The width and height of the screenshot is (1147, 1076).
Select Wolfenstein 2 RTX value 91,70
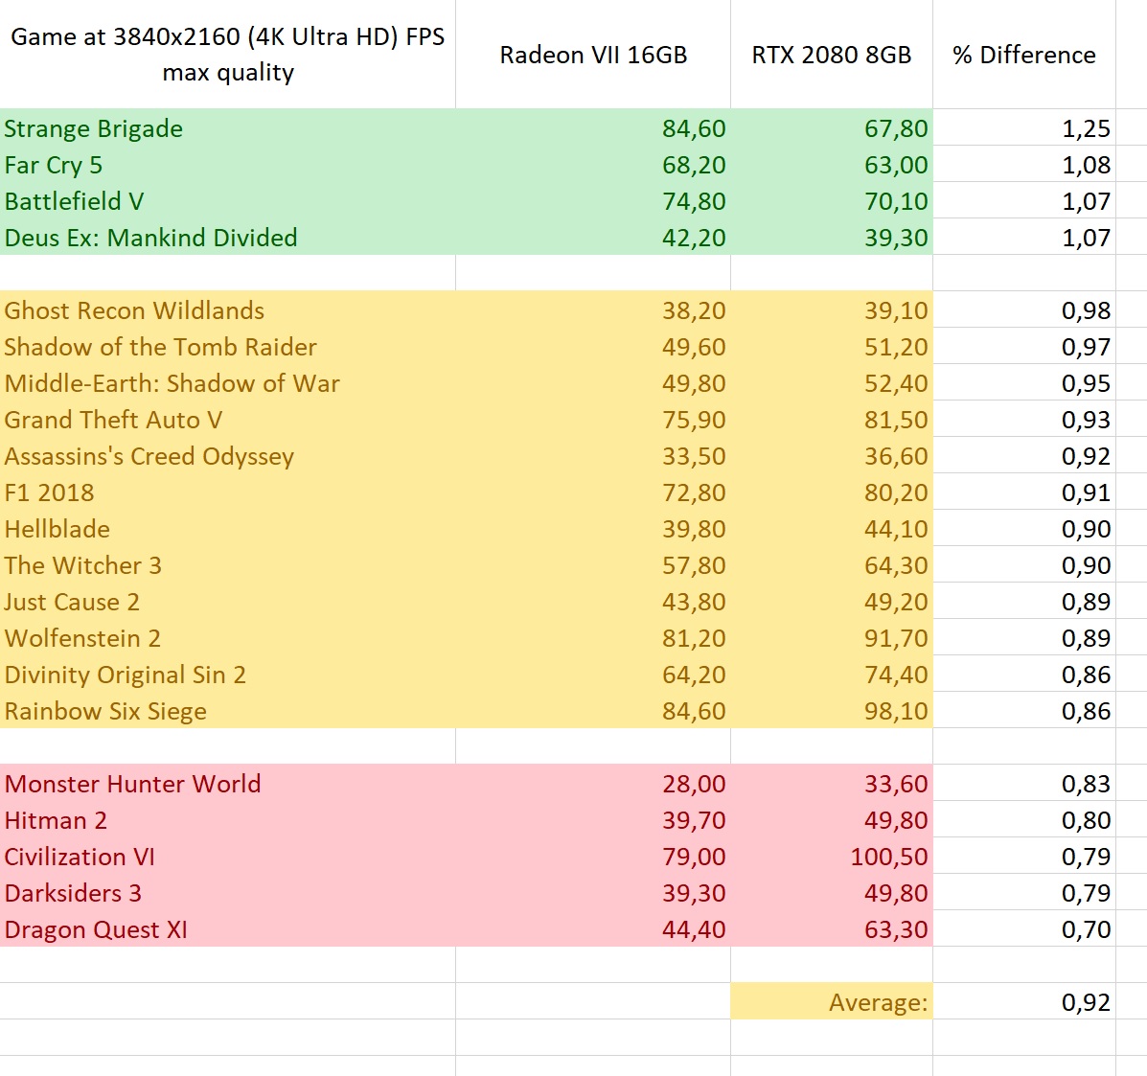click(x=832, y=638)
